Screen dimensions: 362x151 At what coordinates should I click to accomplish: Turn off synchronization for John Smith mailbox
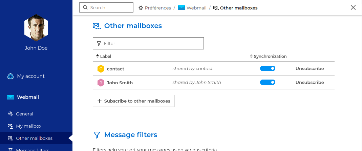[268, 82]
